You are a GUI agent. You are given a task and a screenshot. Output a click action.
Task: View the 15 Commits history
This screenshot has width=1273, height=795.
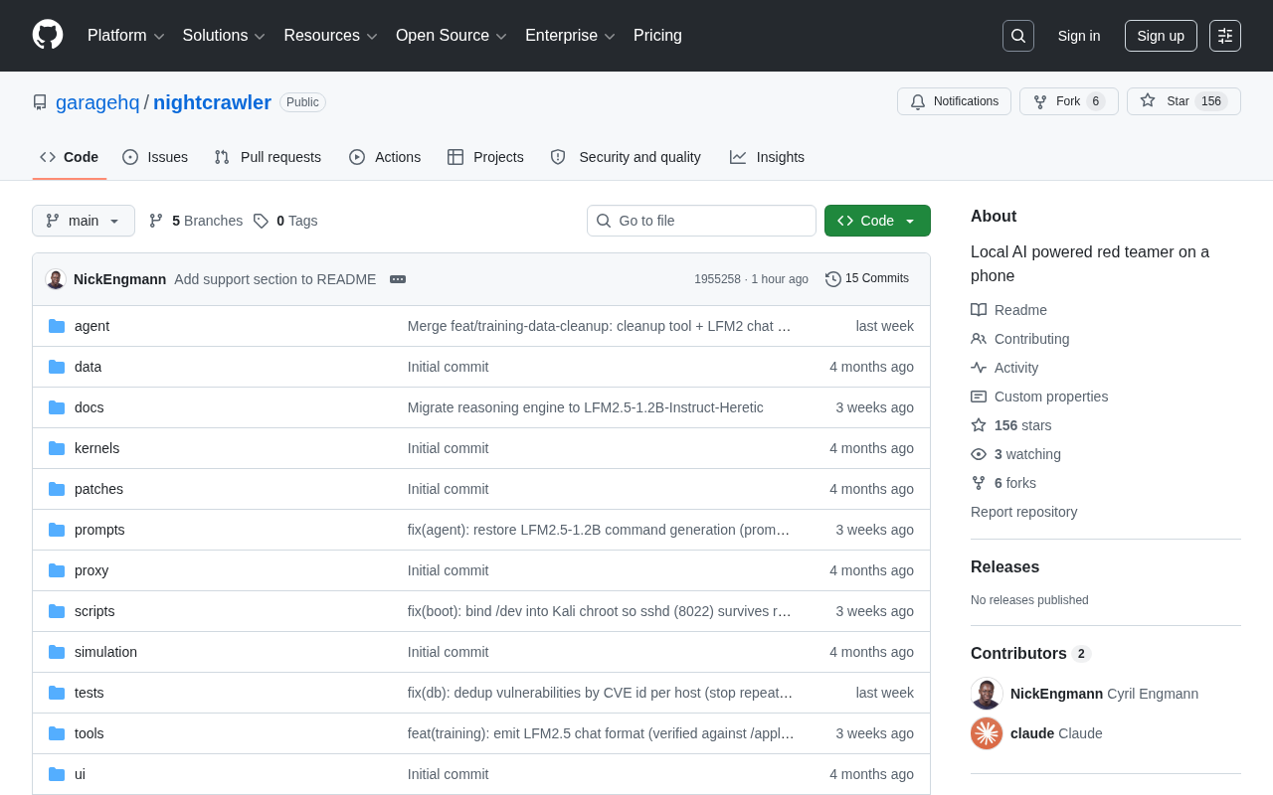(x=867, y=279)
